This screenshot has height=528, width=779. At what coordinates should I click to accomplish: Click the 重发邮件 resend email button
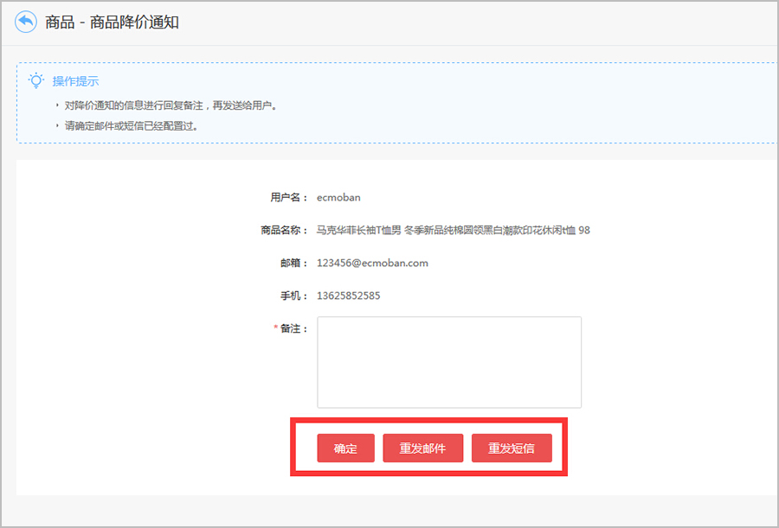(x=422, y=448)
